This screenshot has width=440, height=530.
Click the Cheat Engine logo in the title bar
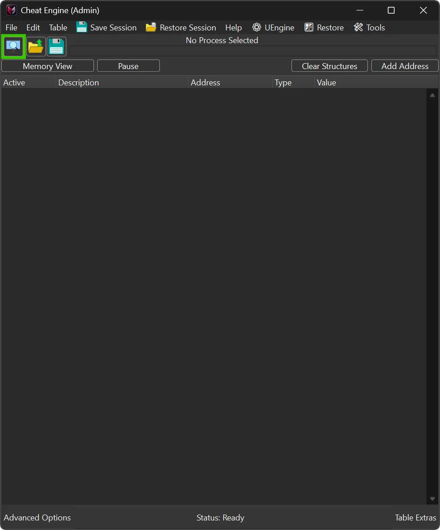point(11,10)
